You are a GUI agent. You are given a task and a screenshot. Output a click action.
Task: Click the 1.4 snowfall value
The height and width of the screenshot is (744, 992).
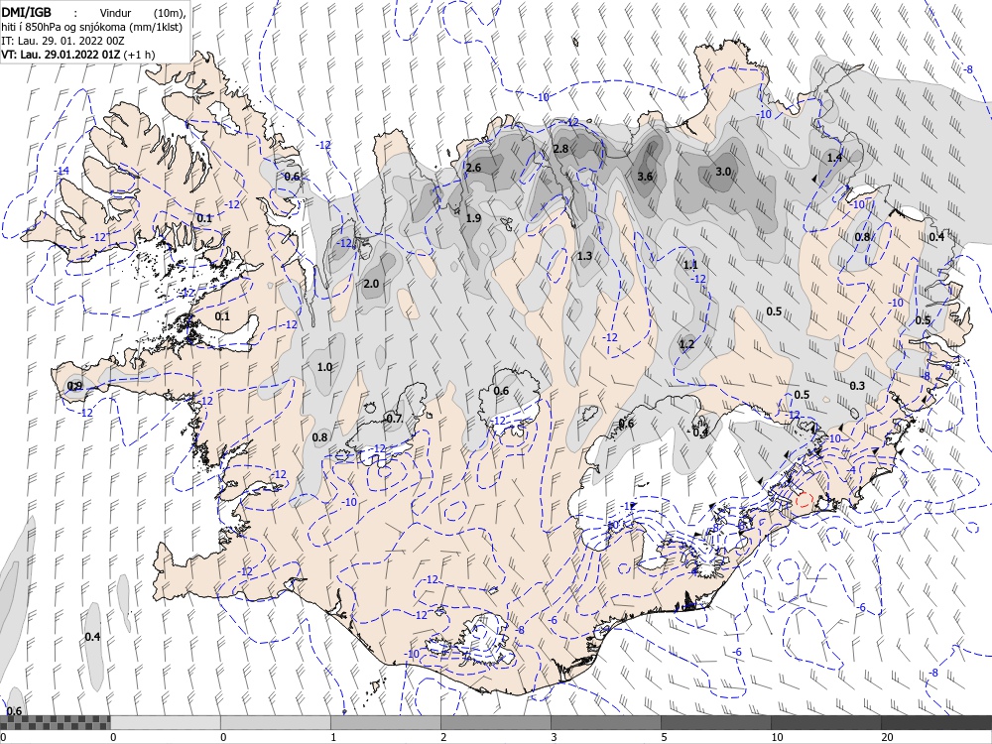coord(834,157)
